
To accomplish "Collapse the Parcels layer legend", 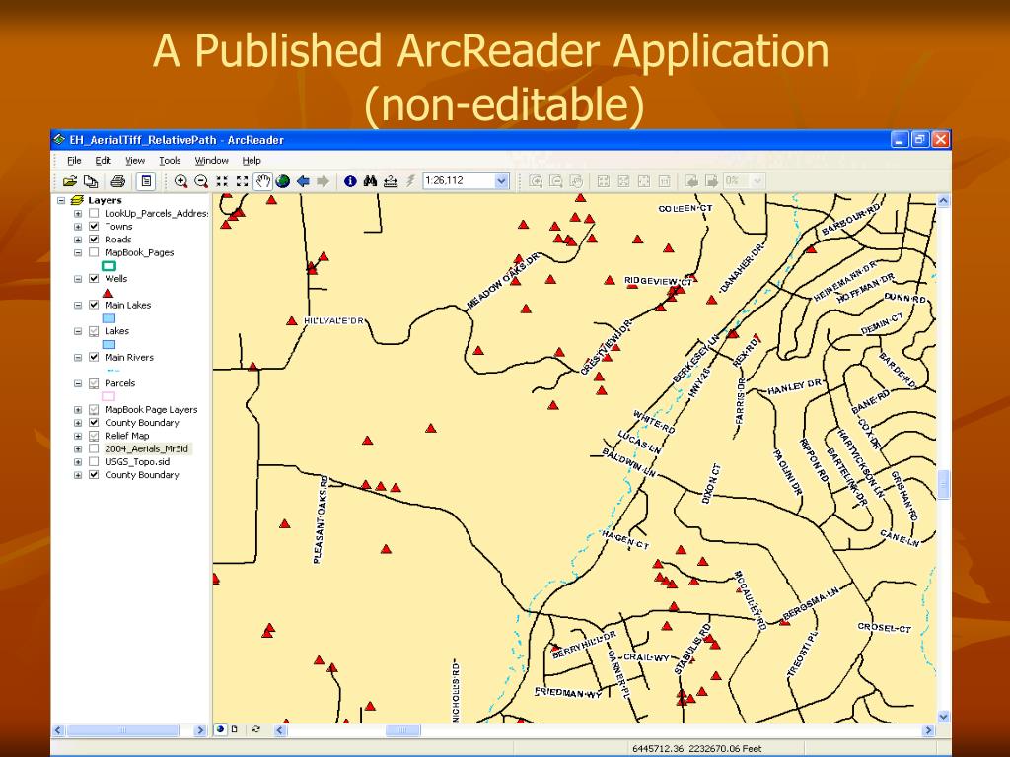I will 78,383.
